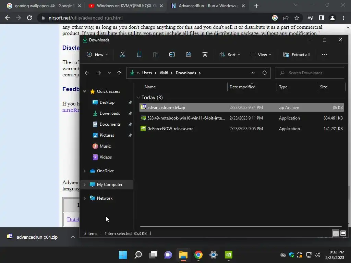Expand the Network tree node
351x263 pixels.
tap(84, 198)
